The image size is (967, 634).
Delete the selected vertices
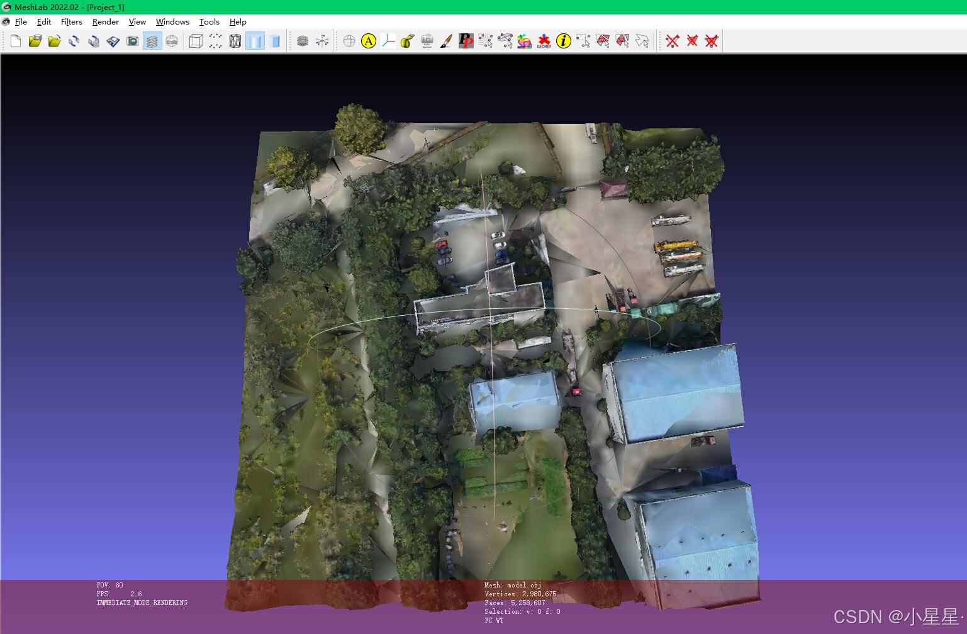click(673, 42)
